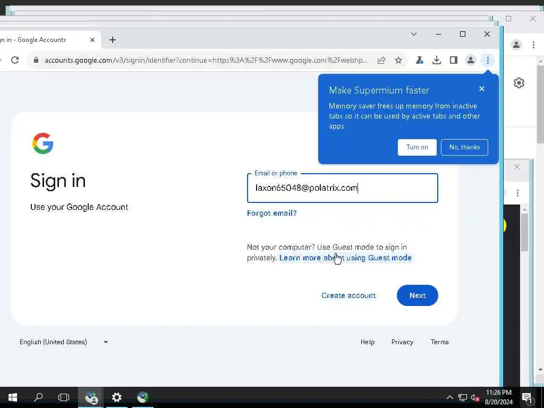Toggle the side panel icon
This screenshot has width=544, height=408.
454,60
